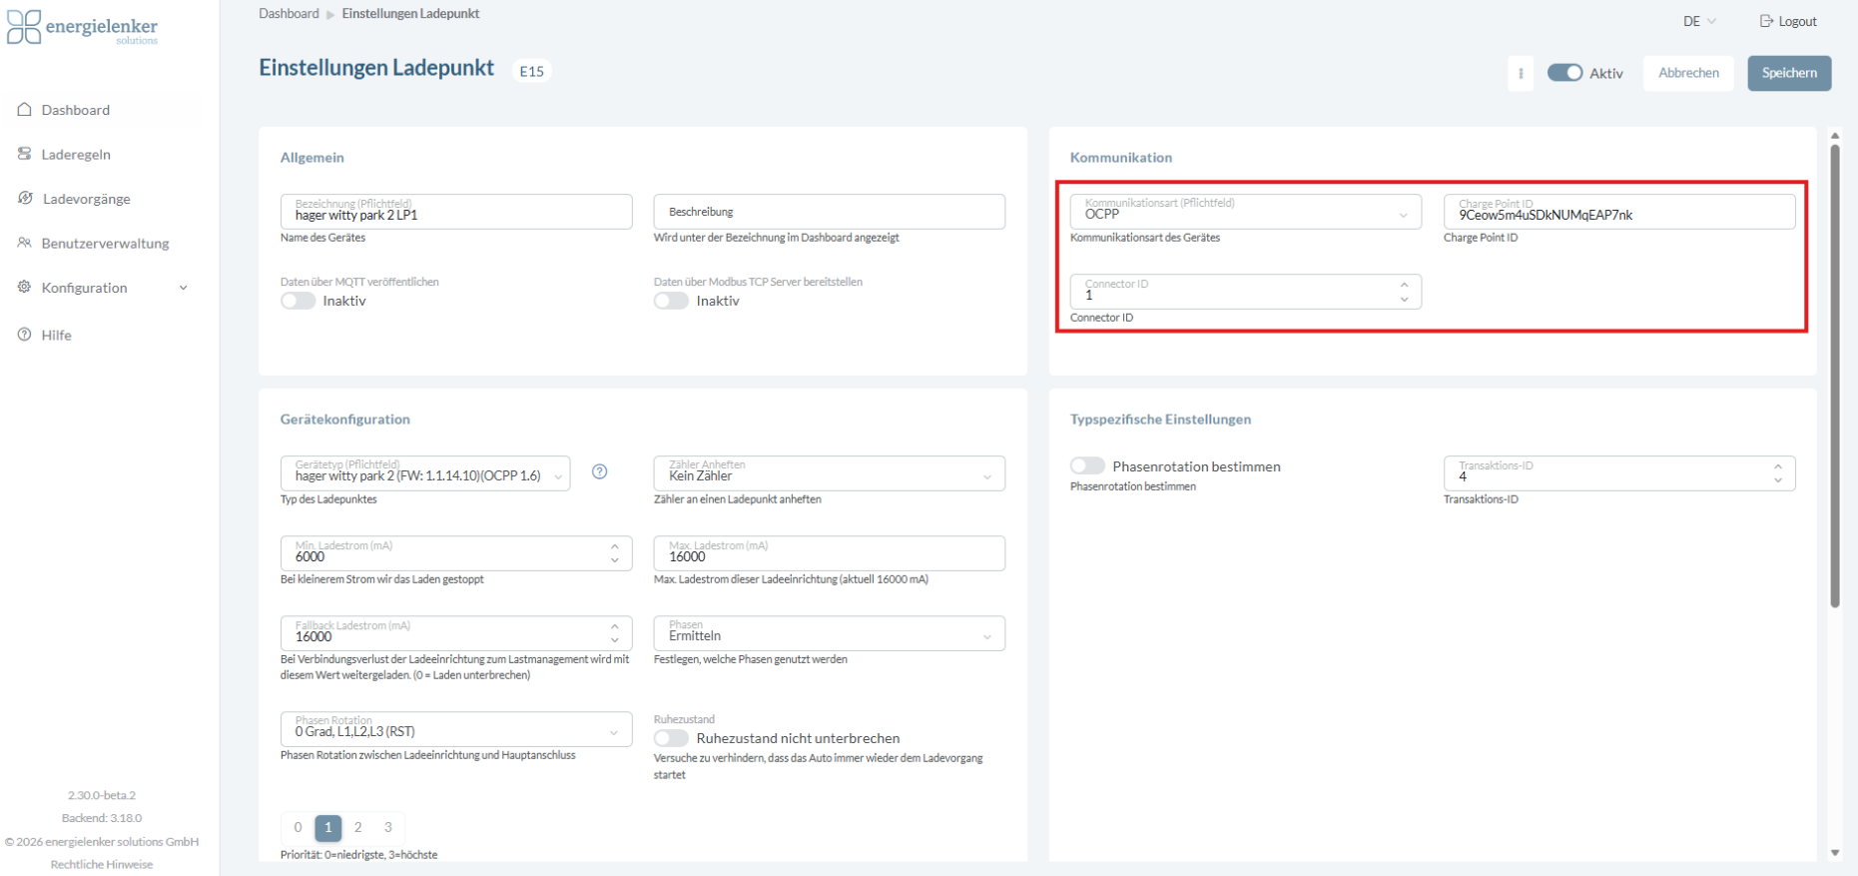This screenshot has height=876, width=1858.
Task: Toggle the Aktiv switch off
Action: coord(1564,73)
